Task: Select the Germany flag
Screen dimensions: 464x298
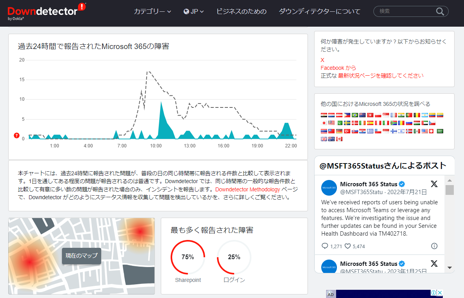Action: [x=339, y=131]
